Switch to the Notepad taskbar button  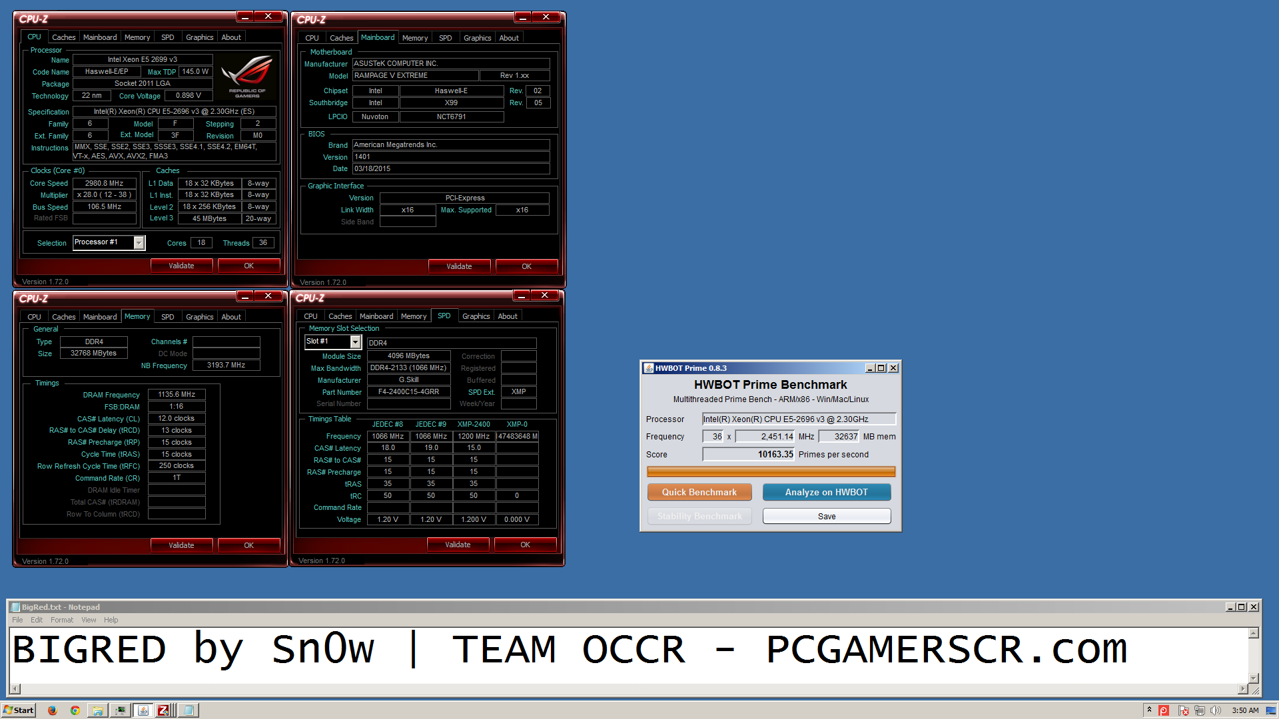(x=189, y=710)
